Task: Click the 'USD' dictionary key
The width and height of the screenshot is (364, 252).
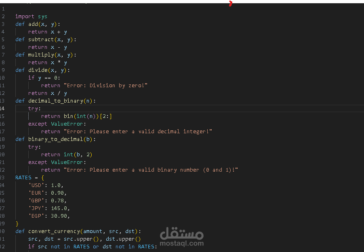Action: click(x=36, y=185)
